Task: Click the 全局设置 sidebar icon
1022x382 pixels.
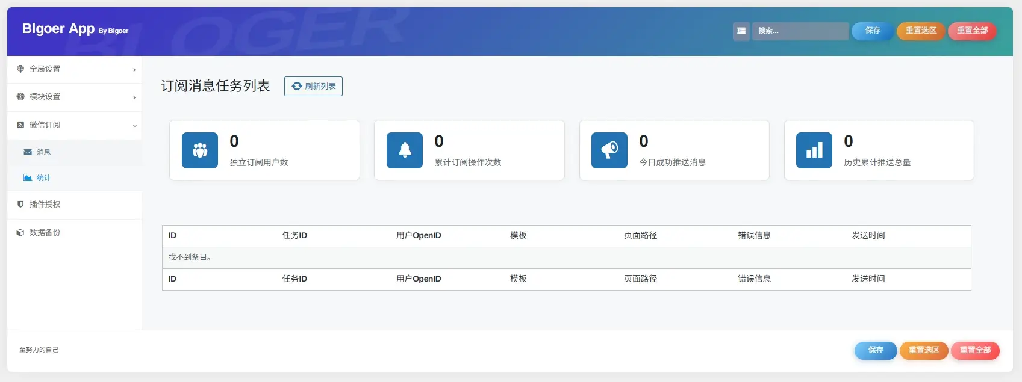Action: coord(20,69)
